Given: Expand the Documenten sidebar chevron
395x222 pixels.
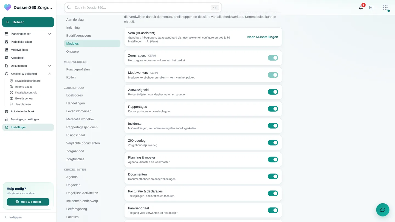Looking at the screenshot, I should (50, 66).
